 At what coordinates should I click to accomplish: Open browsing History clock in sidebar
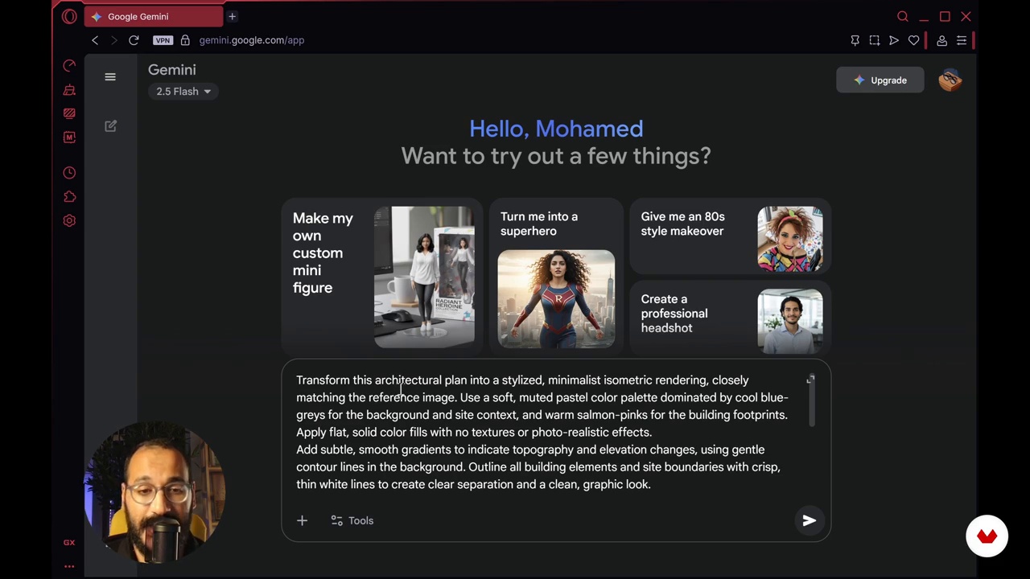69,173
